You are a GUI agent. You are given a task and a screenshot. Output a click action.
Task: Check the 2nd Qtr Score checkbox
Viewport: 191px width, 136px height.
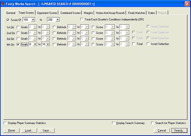(93, 33)
